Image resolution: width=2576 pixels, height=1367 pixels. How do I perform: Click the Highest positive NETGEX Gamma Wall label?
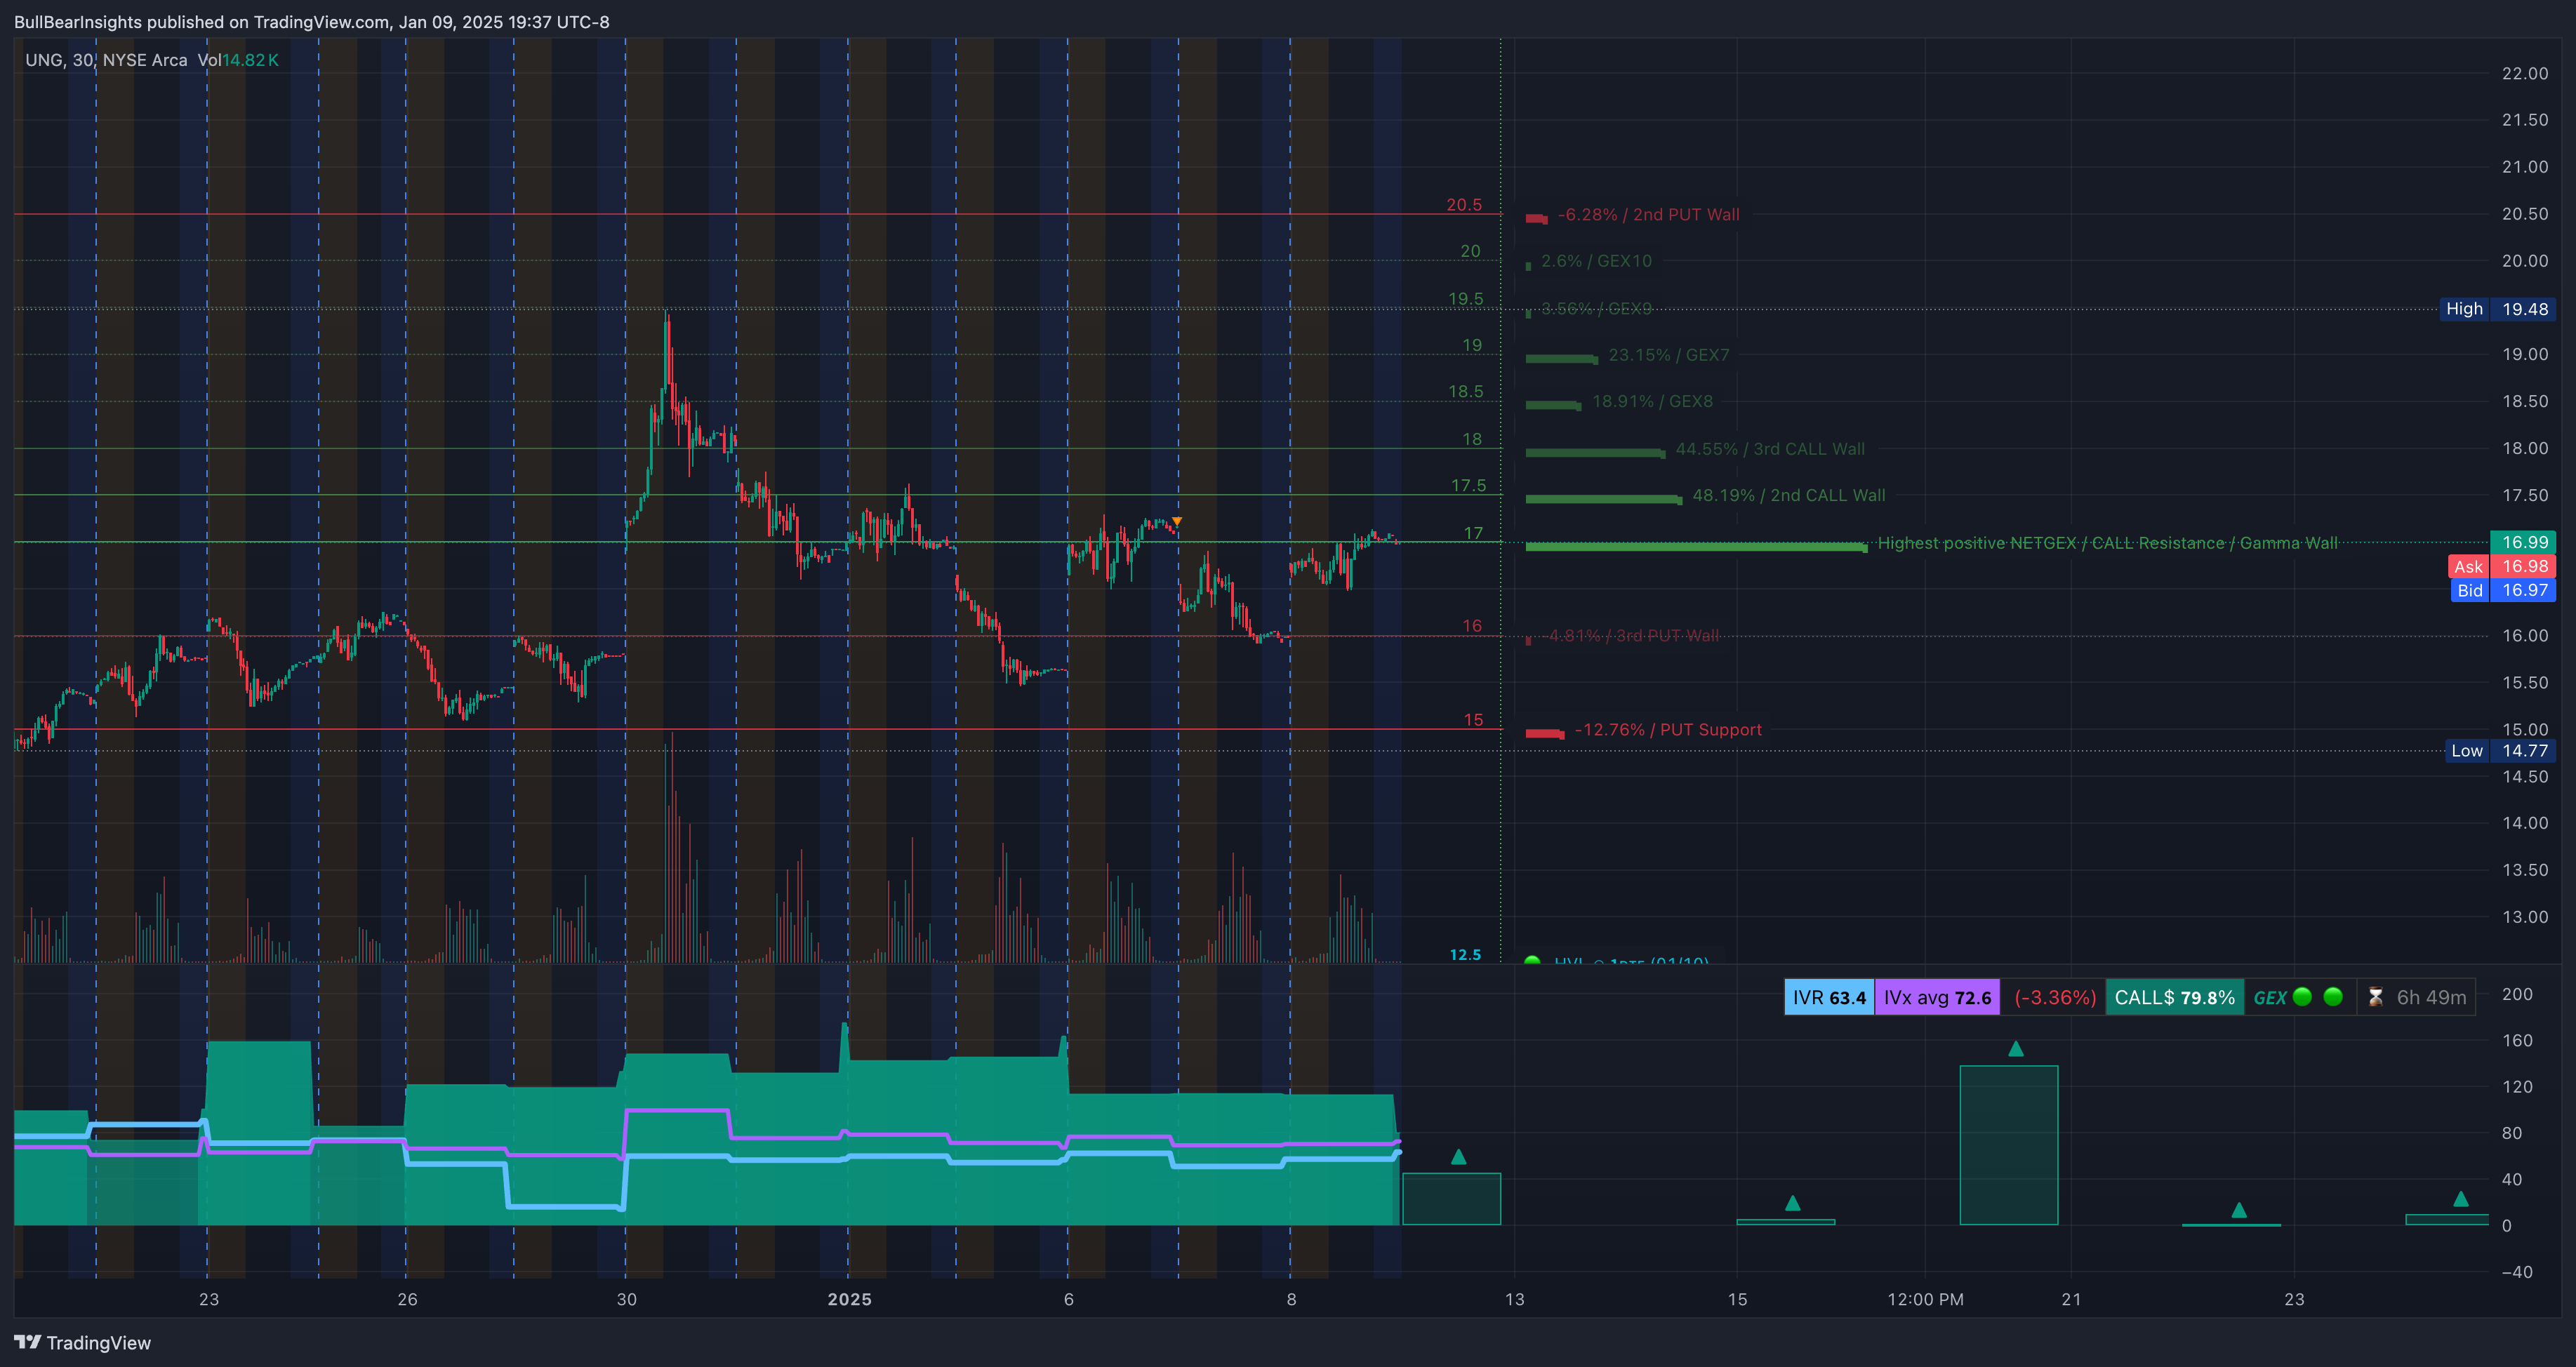2107,543
